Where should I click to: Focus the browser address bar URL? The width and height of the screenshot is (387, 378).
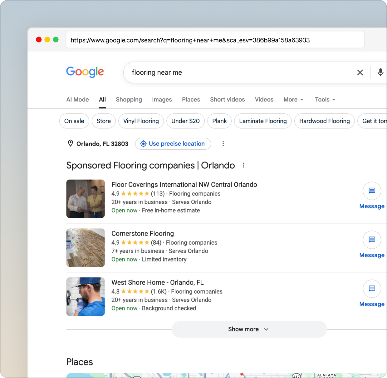[215, 40]
